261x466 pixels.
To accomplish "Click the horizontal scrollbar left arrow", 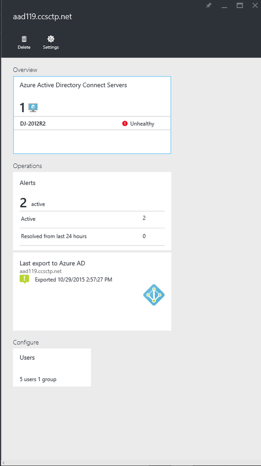I will click(3, 463).
